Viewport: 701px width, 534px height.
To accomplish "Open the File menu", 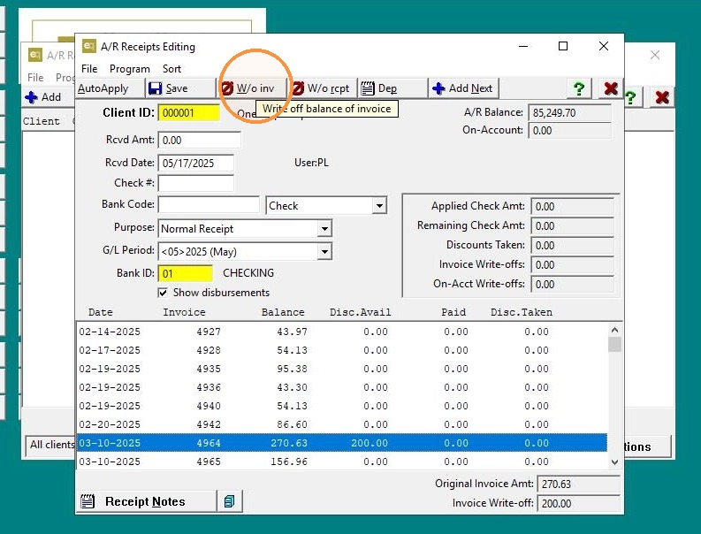I will click(89, 69).
